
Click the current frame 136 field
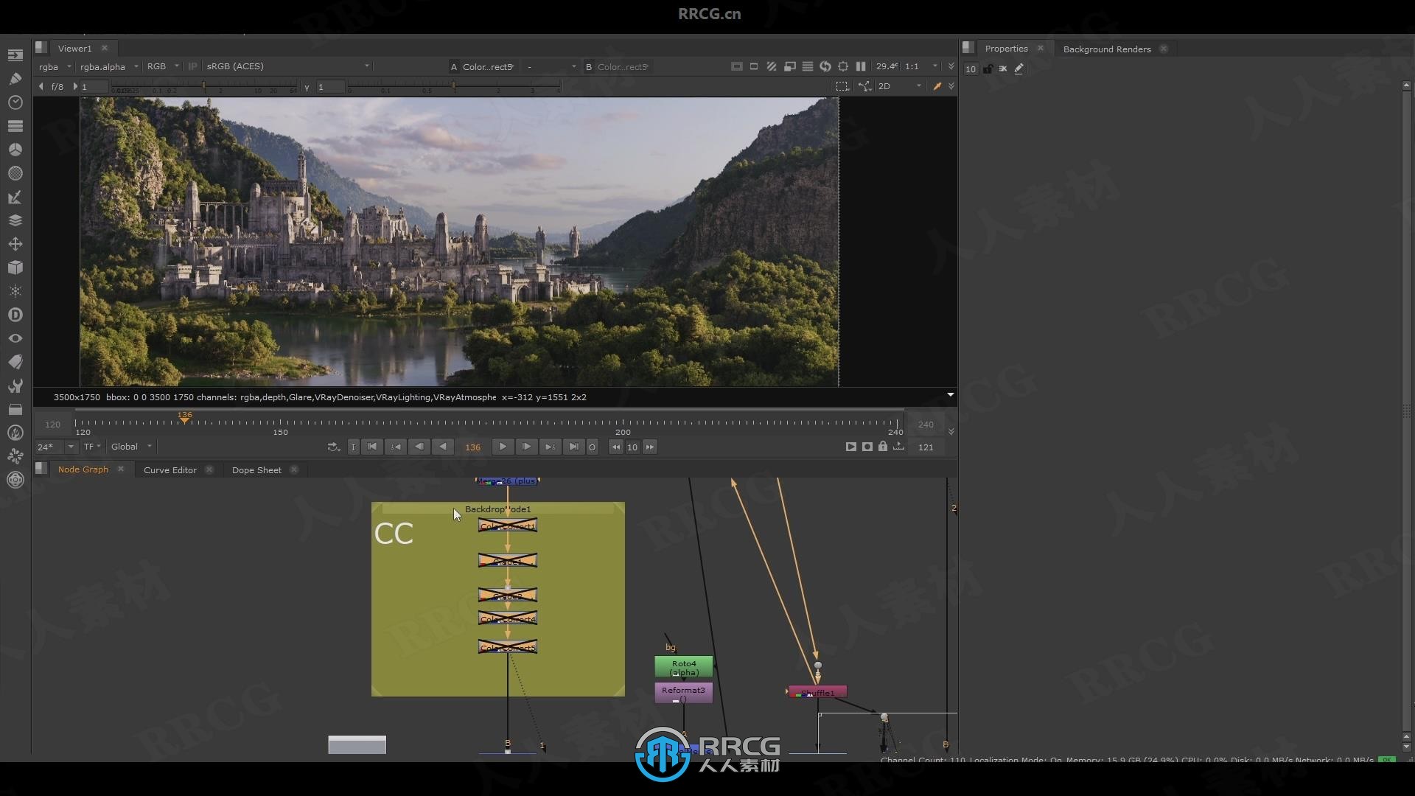[472, 447]
